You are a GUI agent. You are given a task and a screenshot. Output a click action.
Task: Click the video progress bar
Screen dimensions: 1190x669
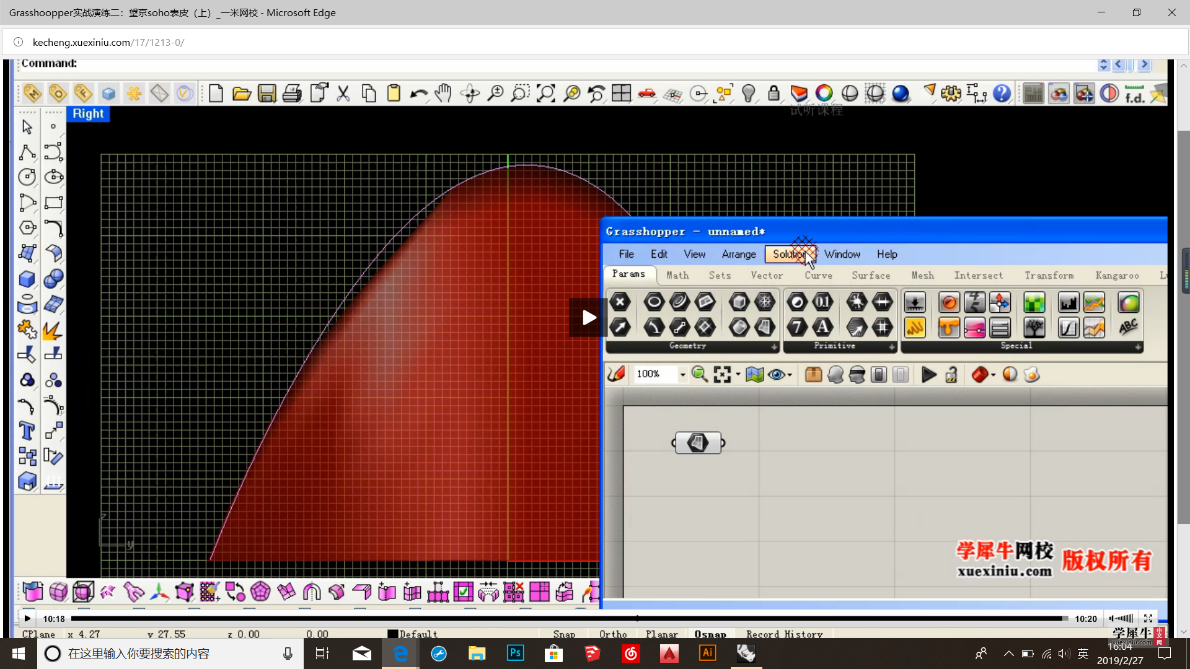click(569, 618)
